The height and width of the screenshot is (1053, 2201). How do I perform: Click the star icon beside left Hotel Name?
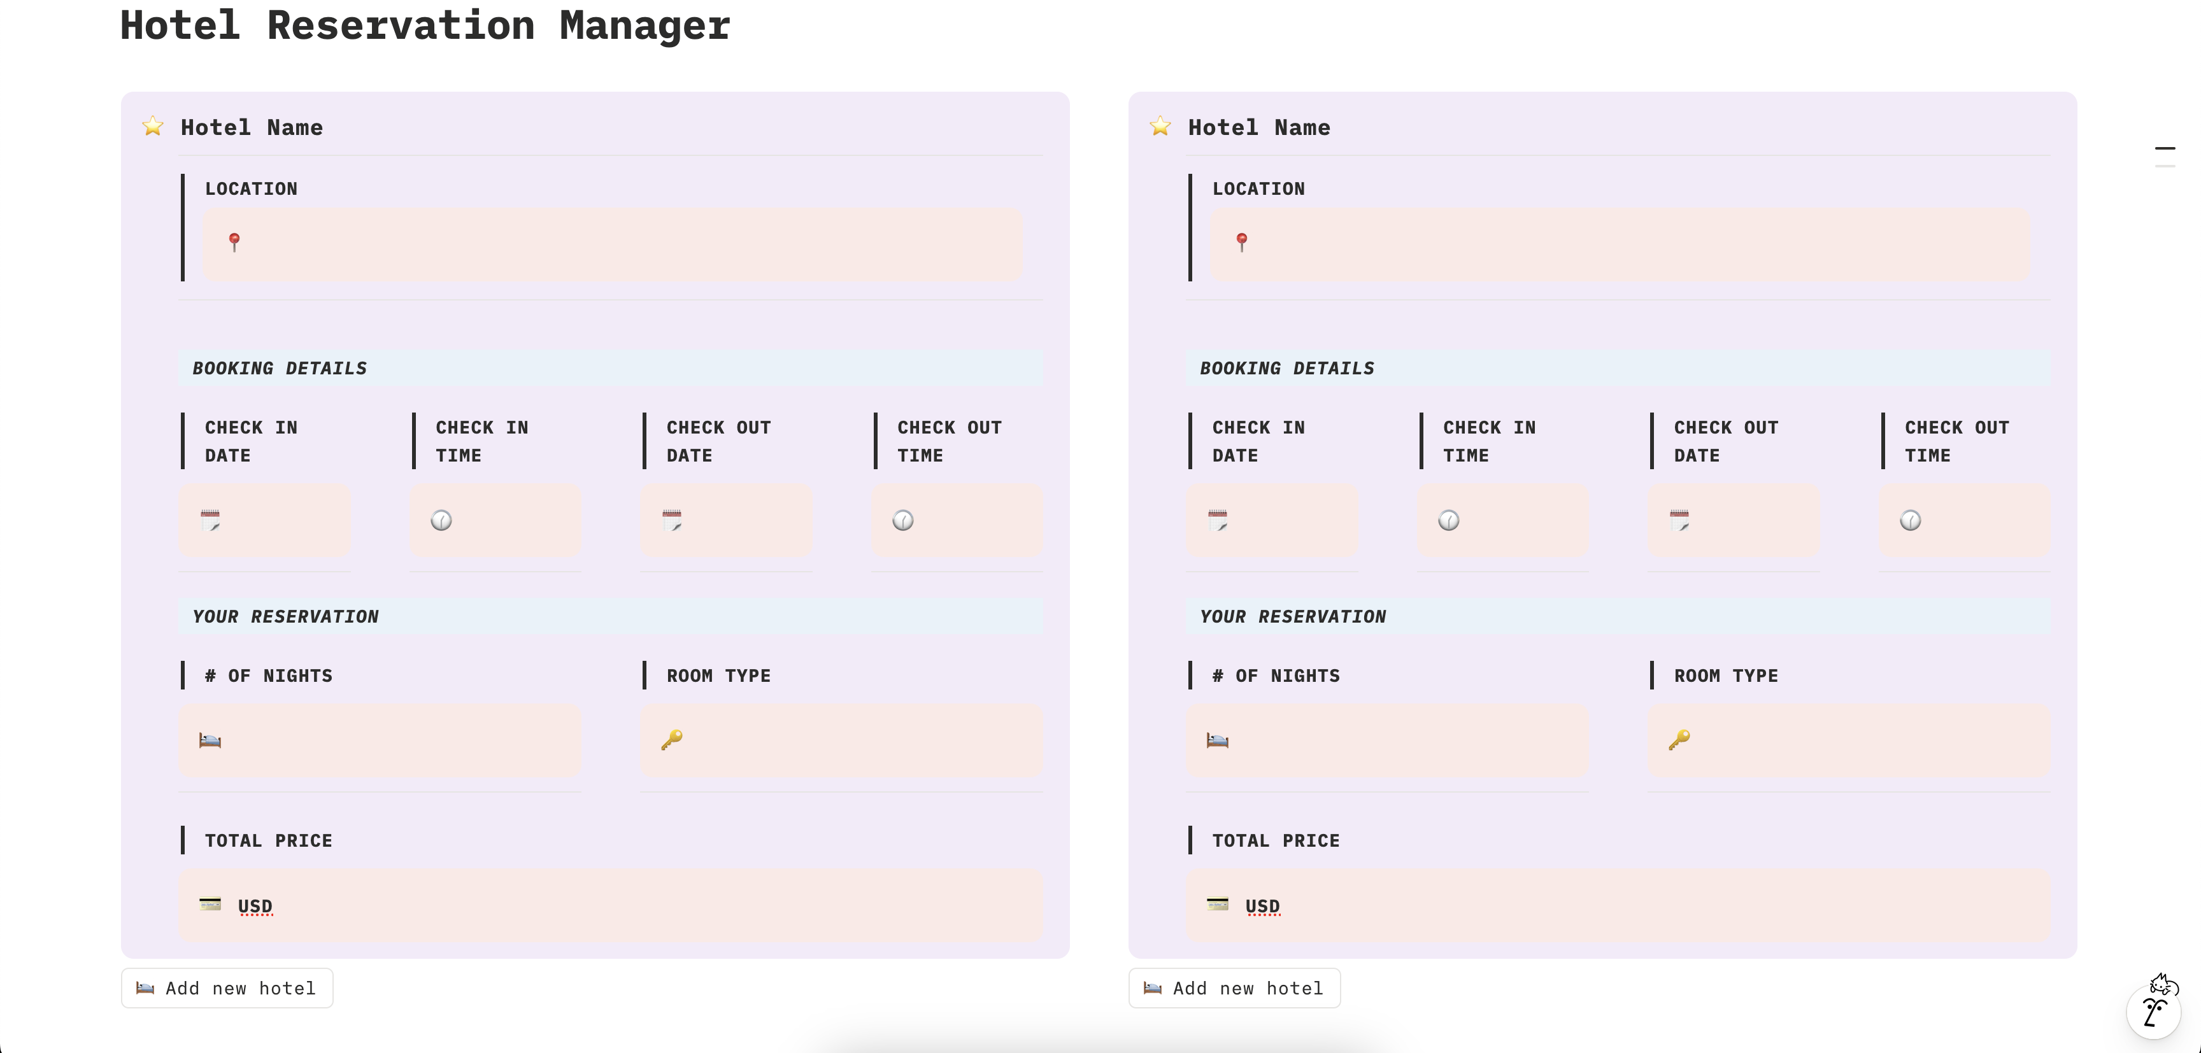(153, 127)
